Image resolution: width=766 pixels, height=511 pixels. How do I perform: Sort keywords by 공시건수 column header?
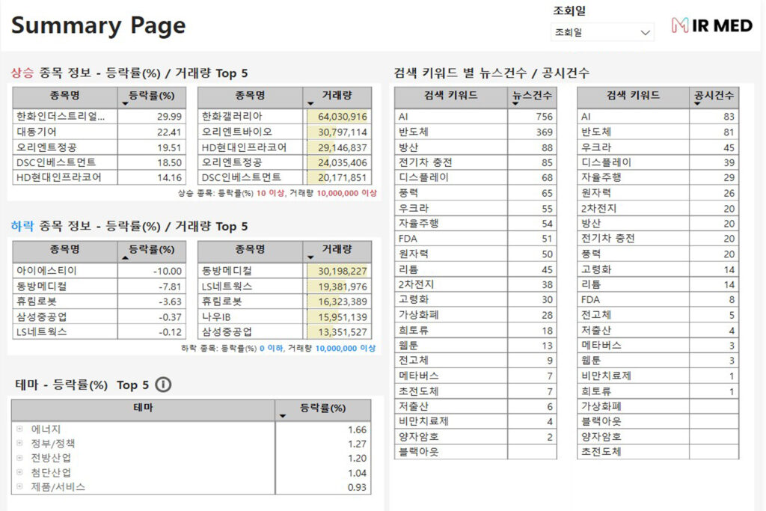click(x=714, y=97)
